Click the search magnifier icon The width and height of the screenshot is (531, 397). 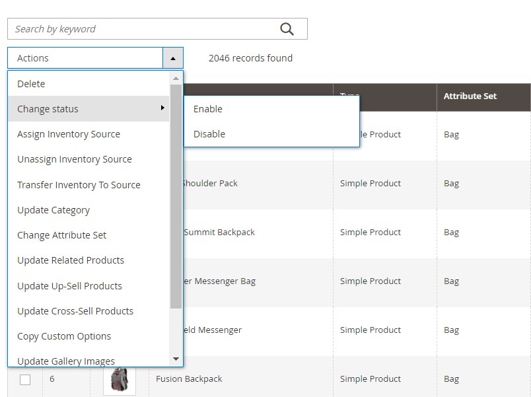pos(287,28)
